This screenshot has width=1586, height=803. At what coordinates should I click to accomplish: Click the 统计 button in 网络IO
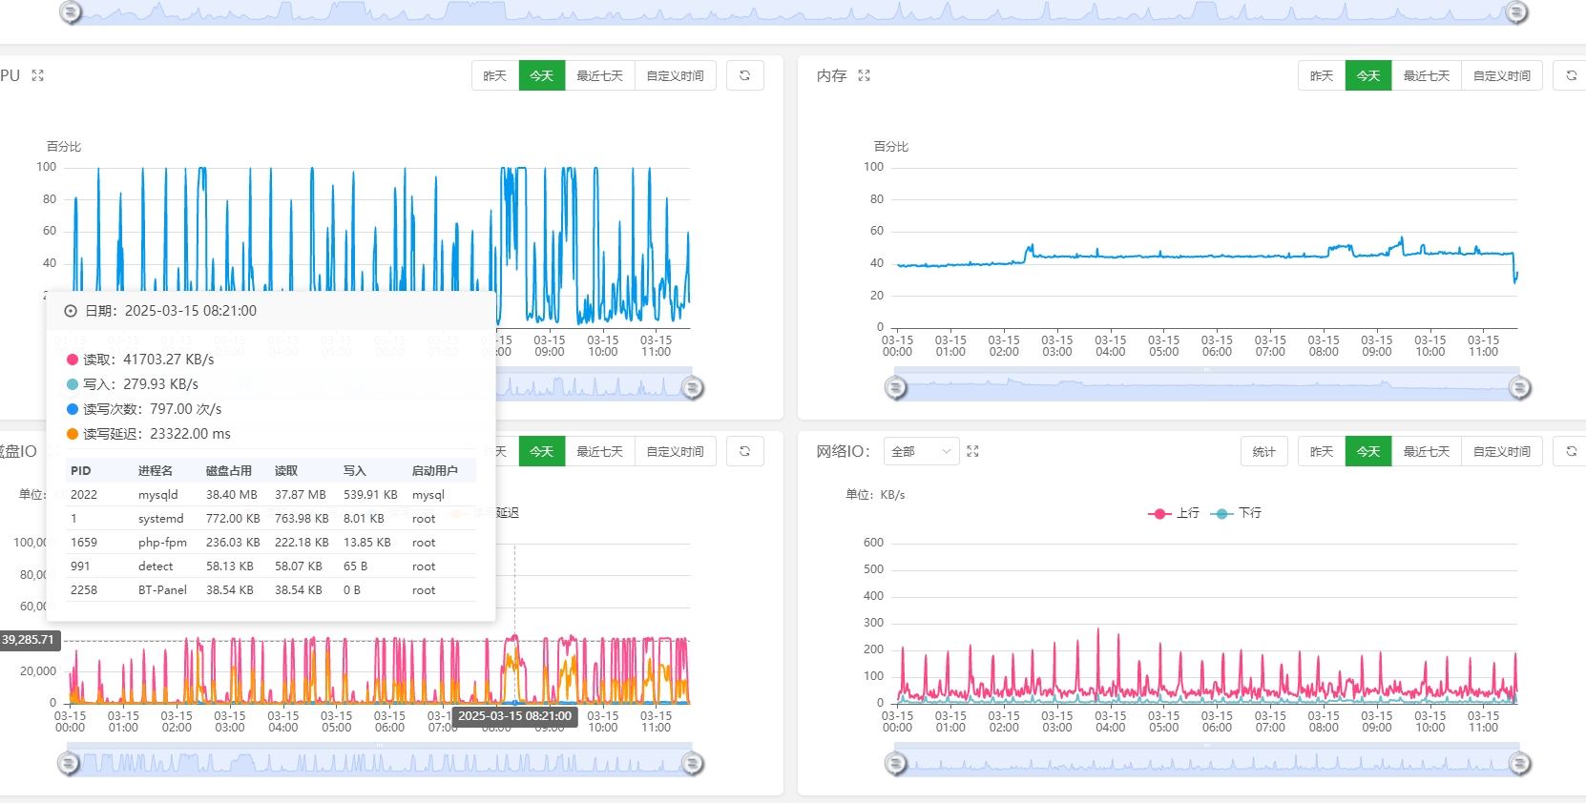(1264, 451)
